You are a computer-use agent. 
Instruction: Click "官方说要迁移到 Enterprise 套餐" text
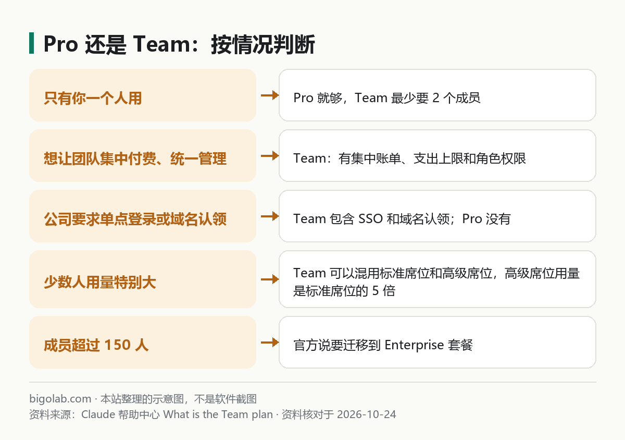383,345
